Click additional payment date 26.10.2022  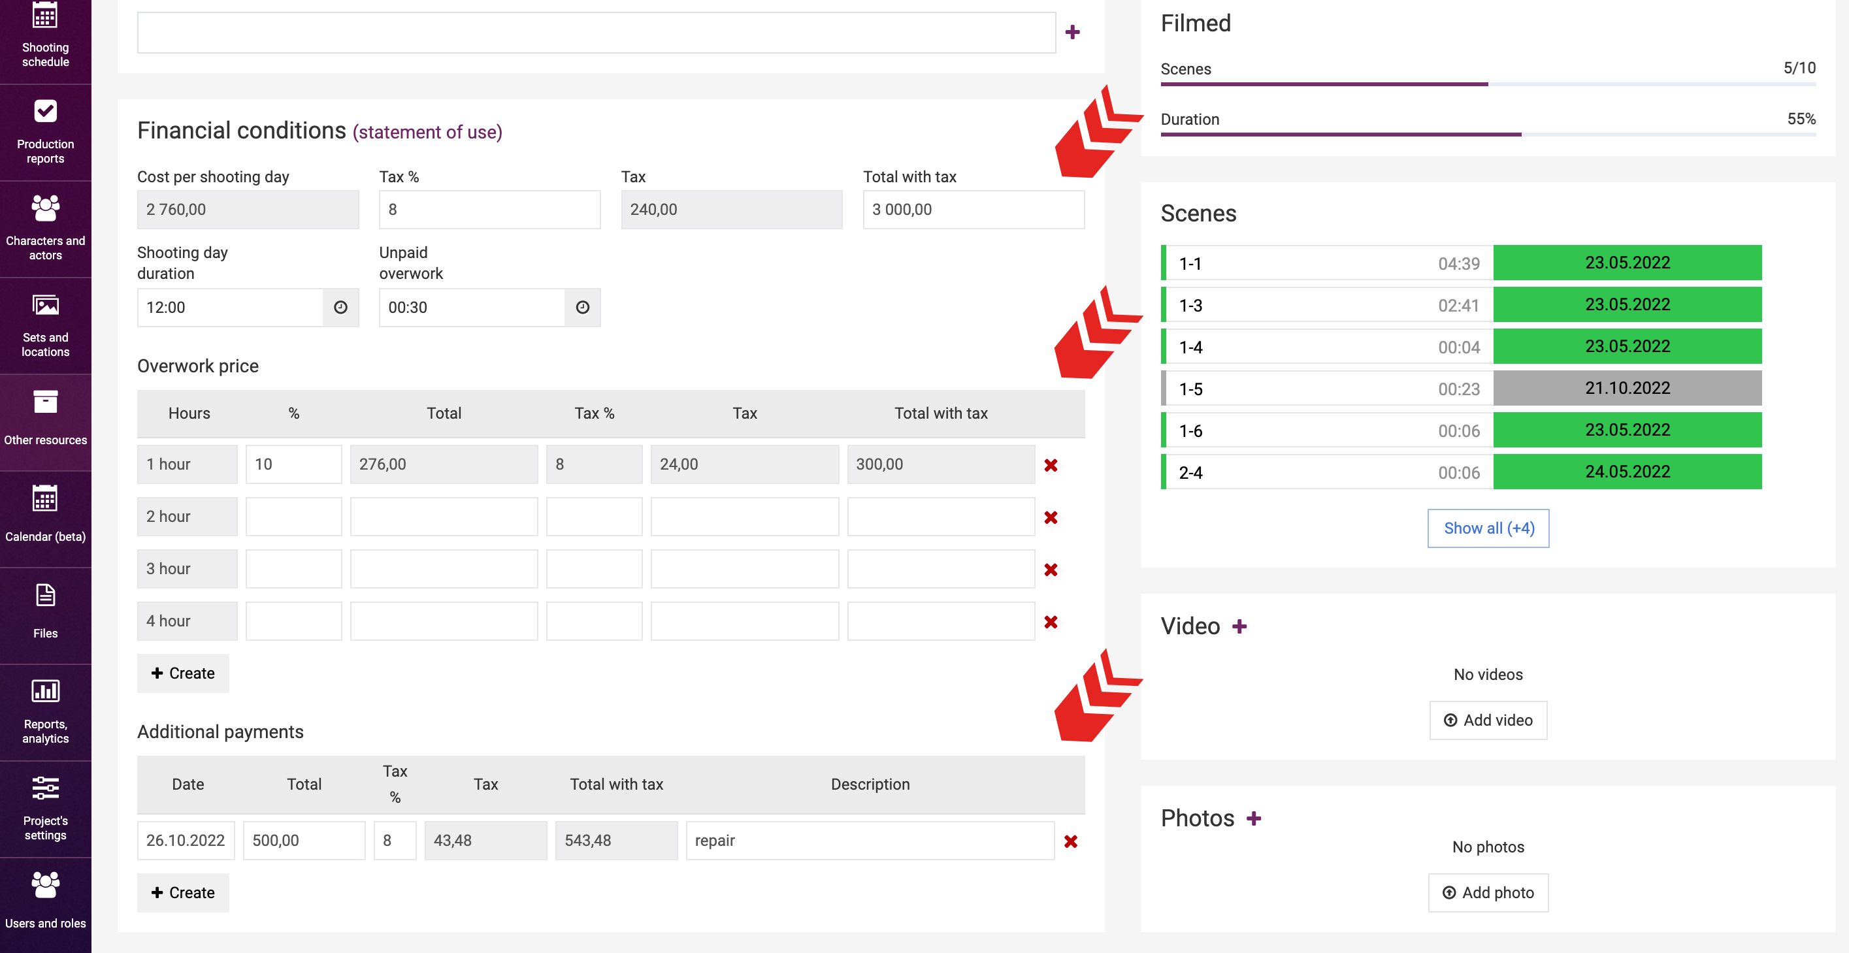[x=186, y=841]
